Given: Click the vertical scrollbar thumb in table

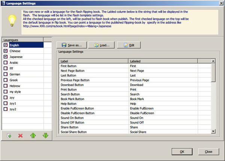Looking at the screenshot, I should point(213,73).
